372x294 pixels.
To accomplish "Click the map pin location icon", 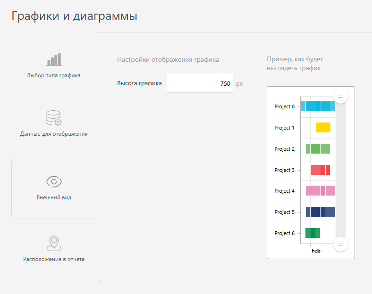I will pyautogui.click(x=54, y=243).
